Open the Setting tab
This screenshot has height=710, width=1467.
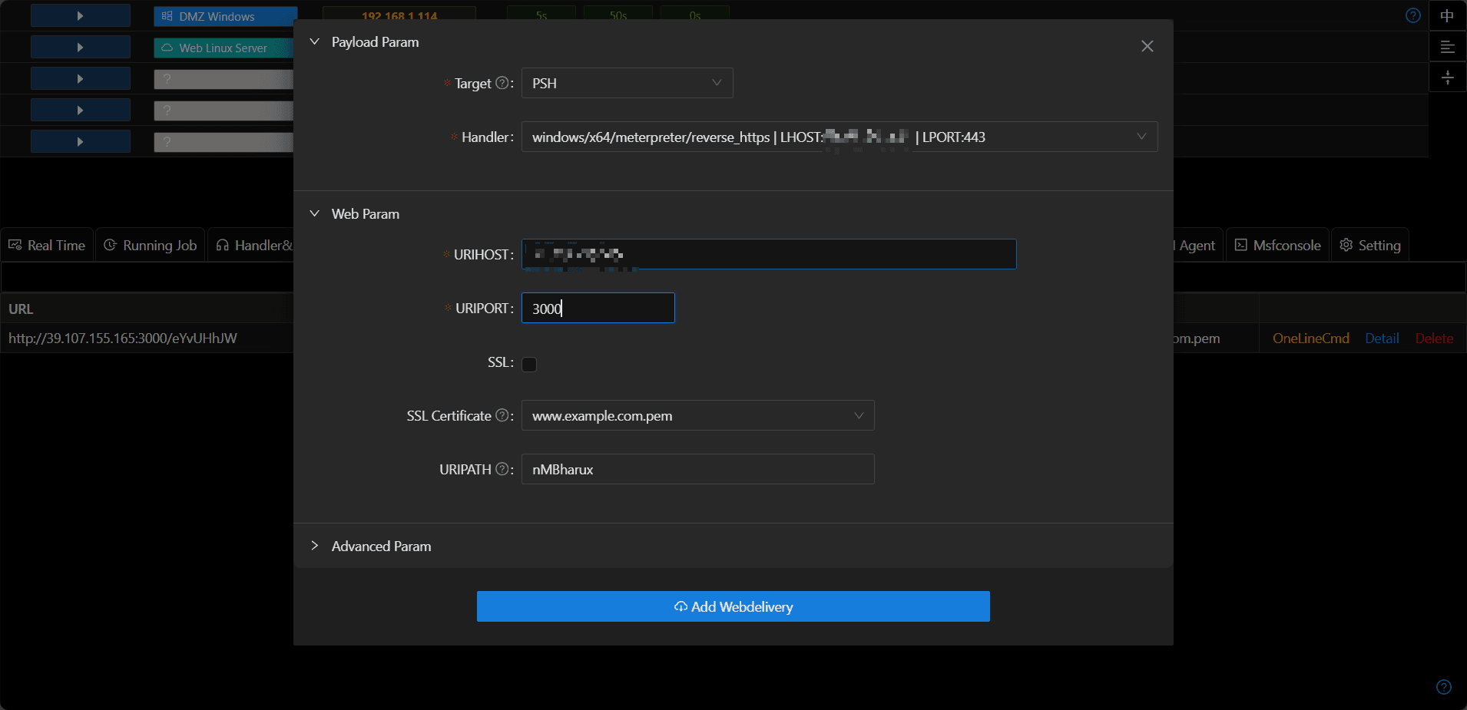(x=1370, y=245)
